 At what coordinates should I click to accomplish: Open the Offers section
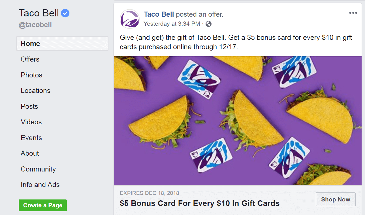(30, 59)
